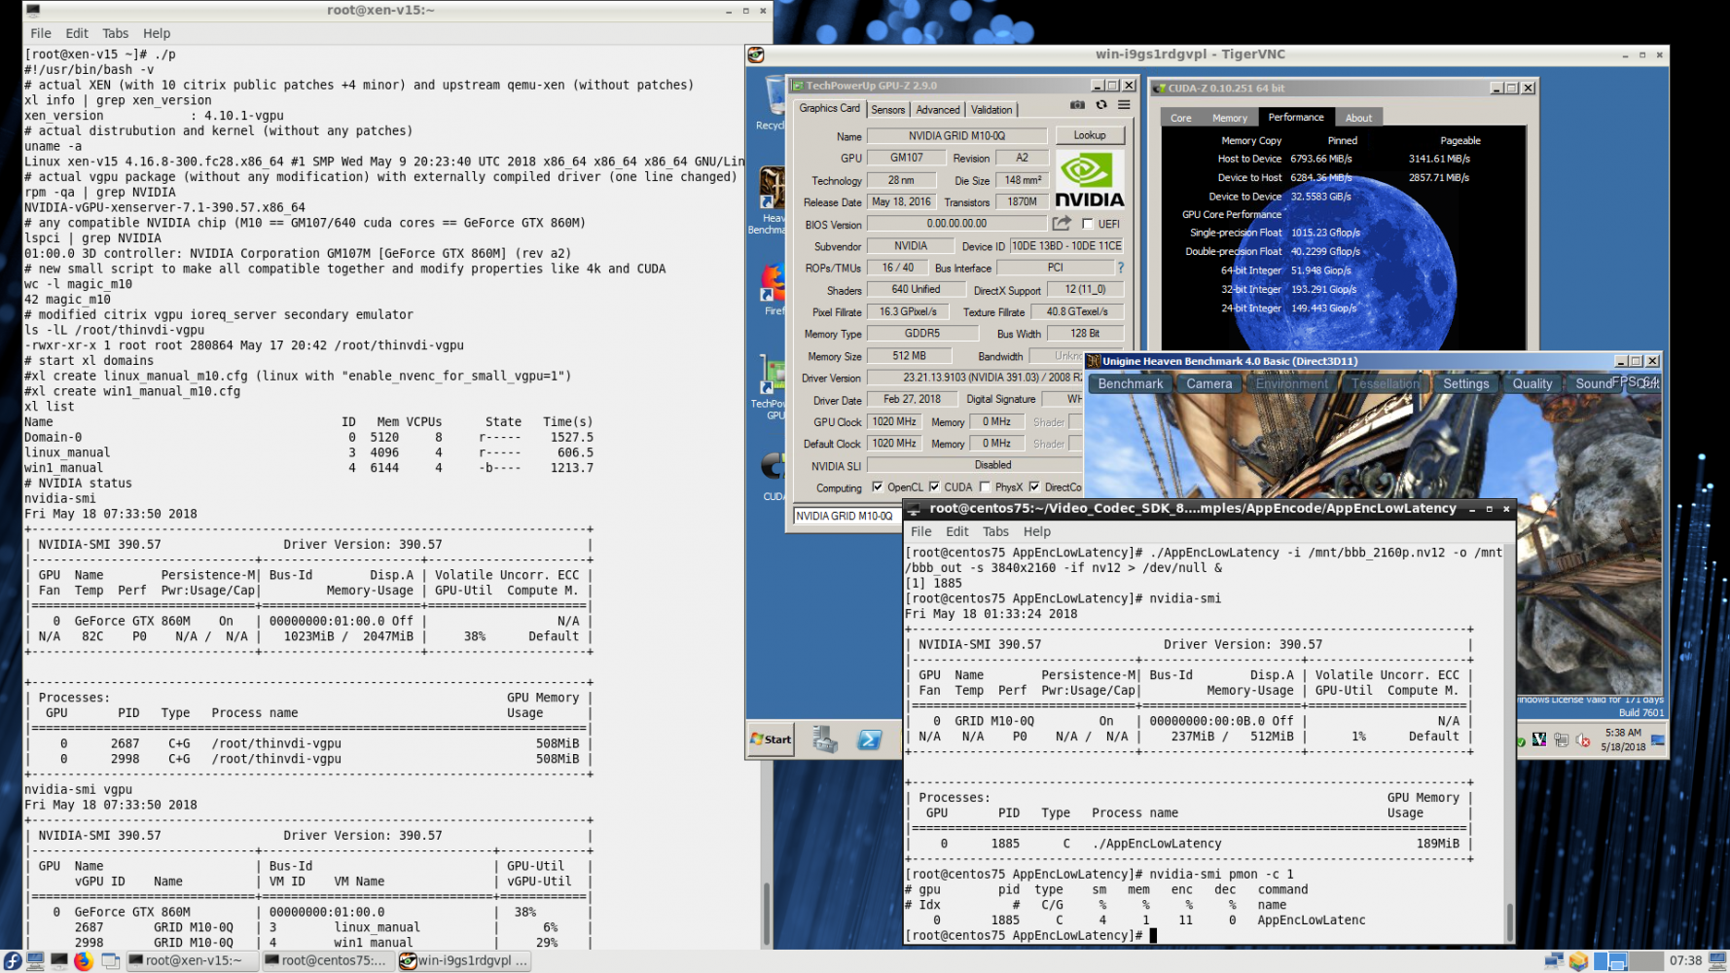The height and width of the screenshot is (973, 1730).
Task: Open GPU-Z hamburger menu icon
Action: 1124,105
